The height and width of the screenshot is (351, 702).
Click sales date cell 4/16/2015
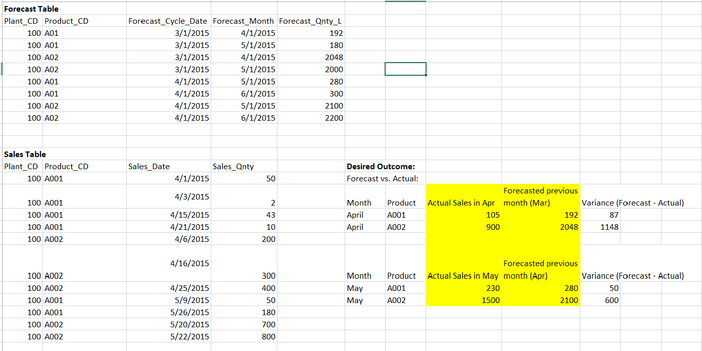pos(168,264)
